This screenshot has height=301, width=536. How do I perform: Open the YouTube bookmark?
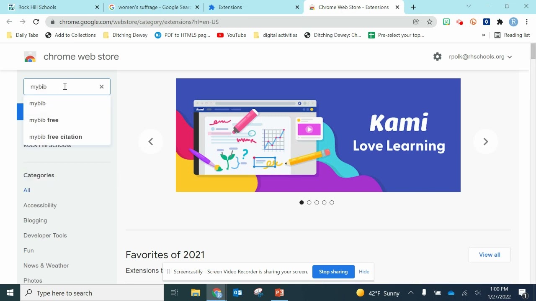tap(232, 35)
